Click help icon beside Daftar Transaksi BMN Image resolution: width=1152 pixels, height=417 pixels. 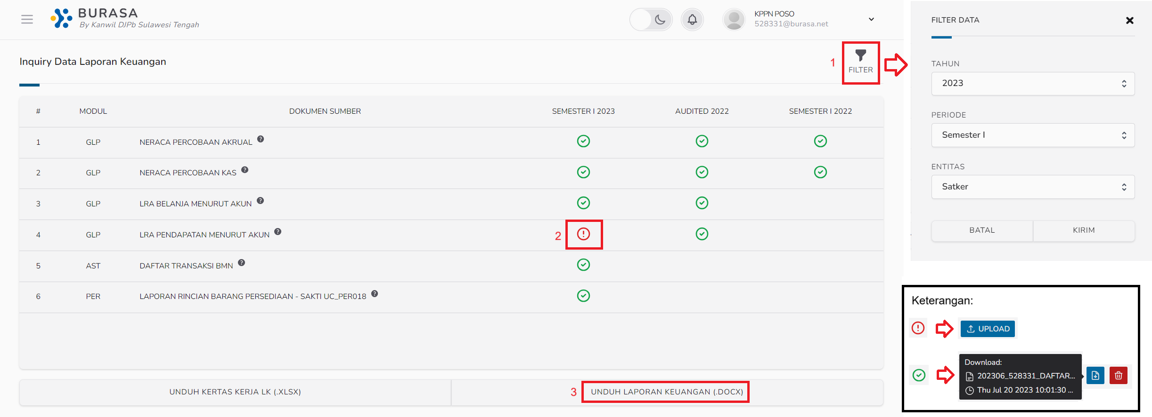click(x=241, y=263)
